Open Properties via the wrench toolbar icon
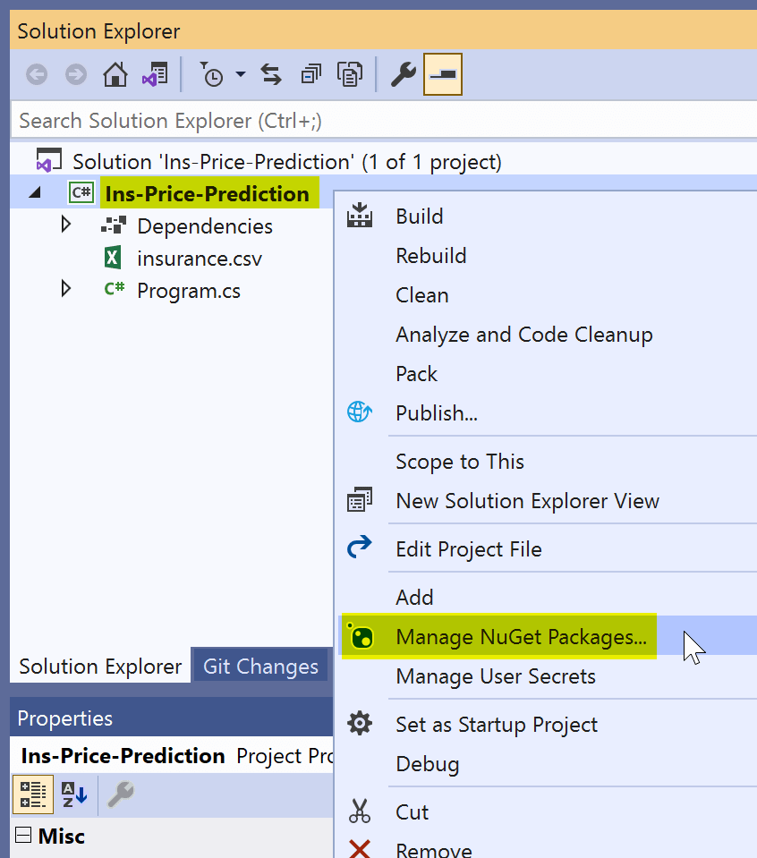This screenshot has width=757, height=858. 404,74
